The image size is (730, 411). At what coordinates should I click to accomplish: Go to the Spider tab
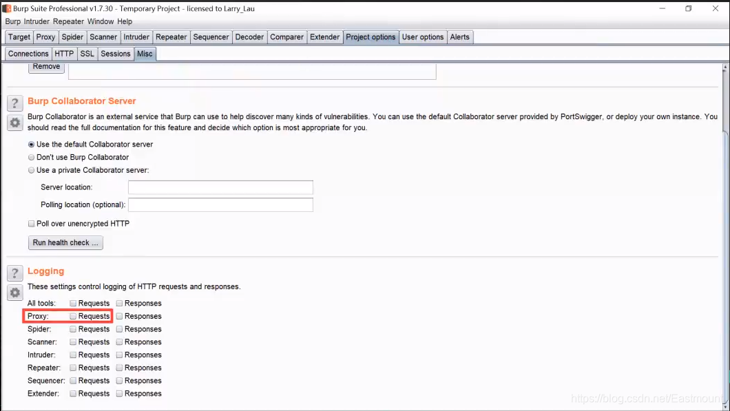click(72, 37)
